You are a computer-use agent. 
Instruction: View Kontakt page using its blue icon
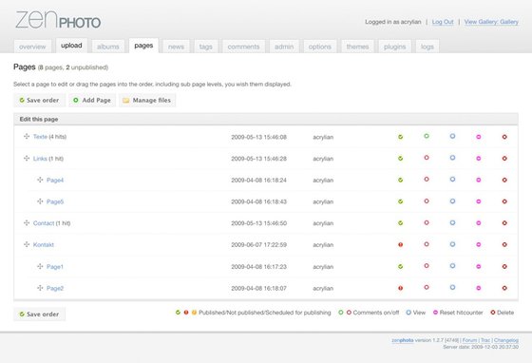coord(452,244)
